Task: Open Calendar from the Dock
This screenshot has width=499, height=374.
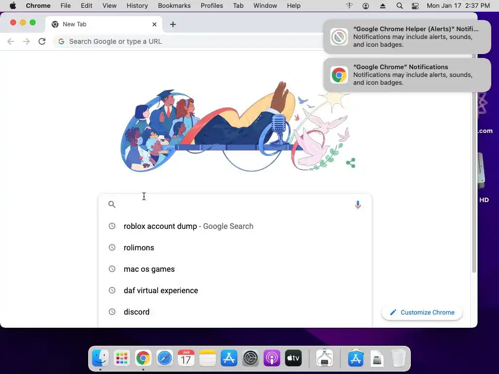Action: (186, 358)
